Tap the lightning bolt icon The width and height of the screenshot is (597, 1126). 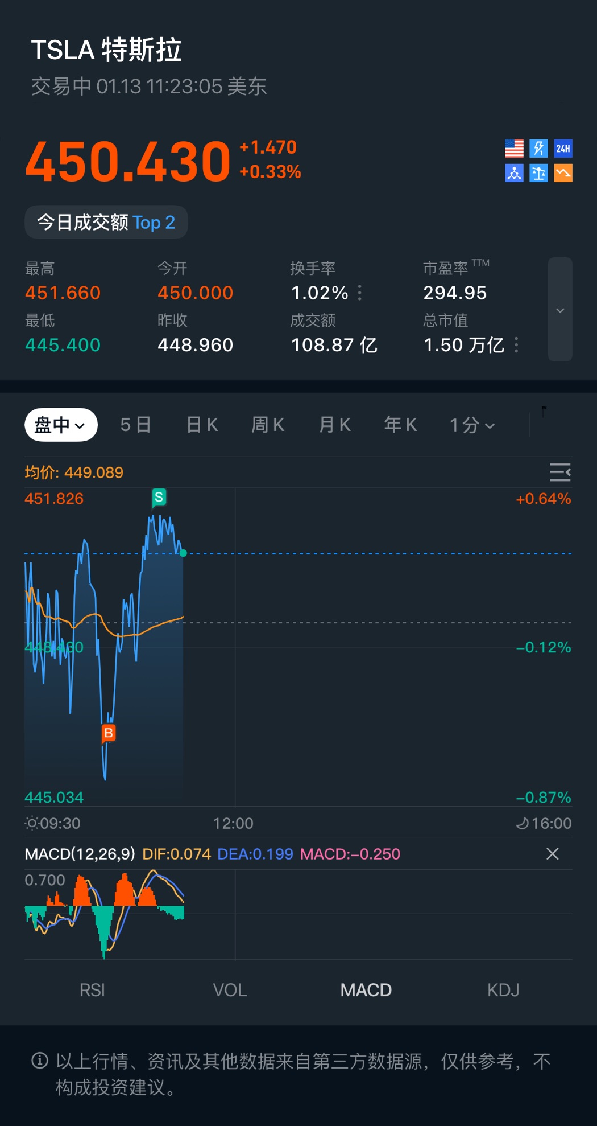[538, 149]
